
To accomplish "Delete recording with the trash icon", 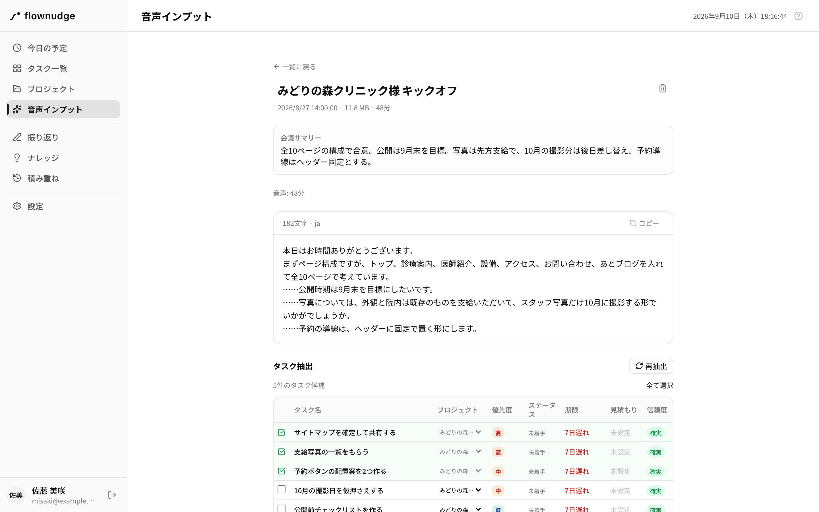I will (662, 88).
